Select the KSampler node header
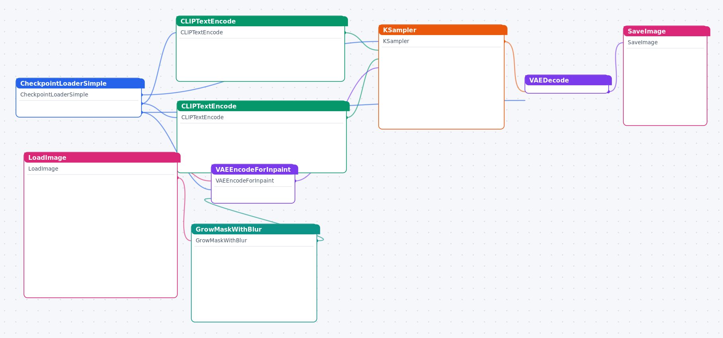This screenshot has height=338, width=723. click(443, 30)
